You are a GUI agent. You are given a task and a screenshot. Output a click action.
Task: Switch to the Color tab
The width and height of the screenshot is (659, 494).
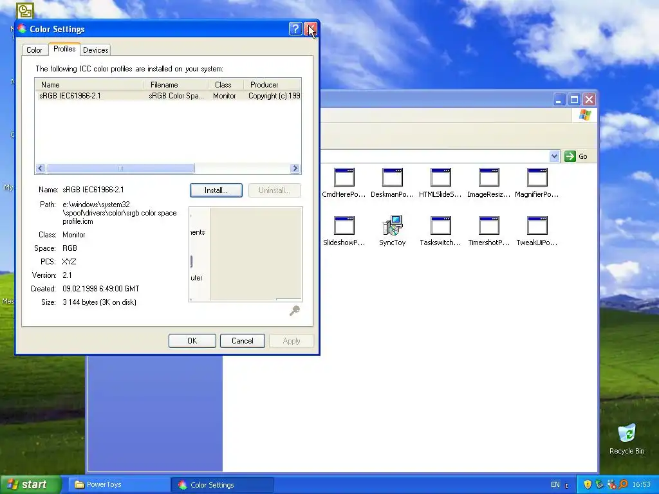coord(35,50)
